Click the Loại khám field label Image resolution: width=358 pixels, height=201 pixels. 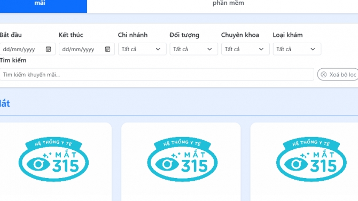point(287,35)
